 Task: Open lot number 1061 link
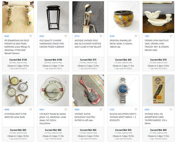point(147,36)
